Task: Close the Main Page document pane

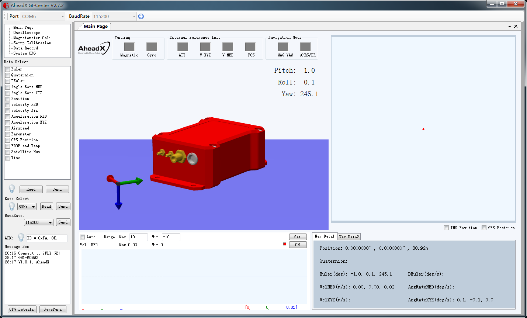Action: tap(516, 26)
